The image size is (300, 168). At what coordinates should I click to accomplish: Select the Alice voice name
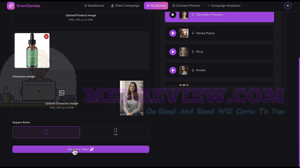coord(199,52)
